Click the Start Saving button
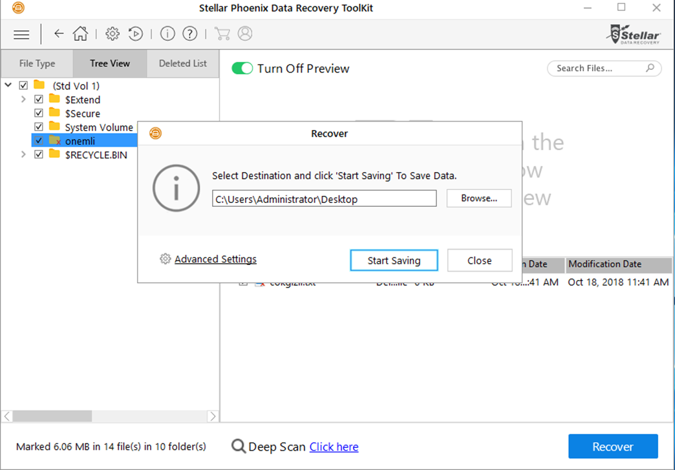Image resolution: width=675 pixels, height=470 pixels. click(x=394, y=261)
